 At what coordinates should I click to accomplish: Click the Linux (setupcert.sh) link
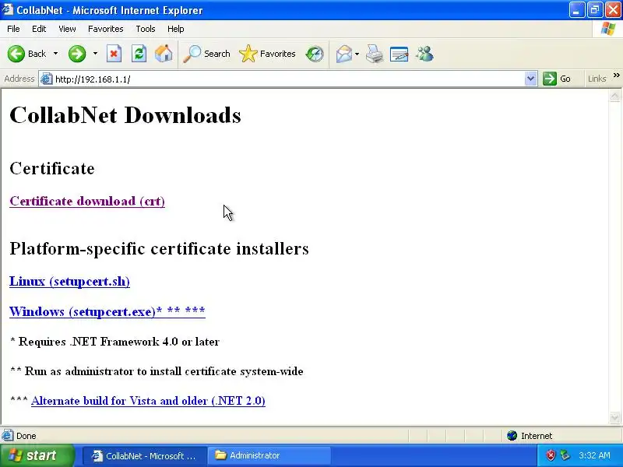pos(69,281)
